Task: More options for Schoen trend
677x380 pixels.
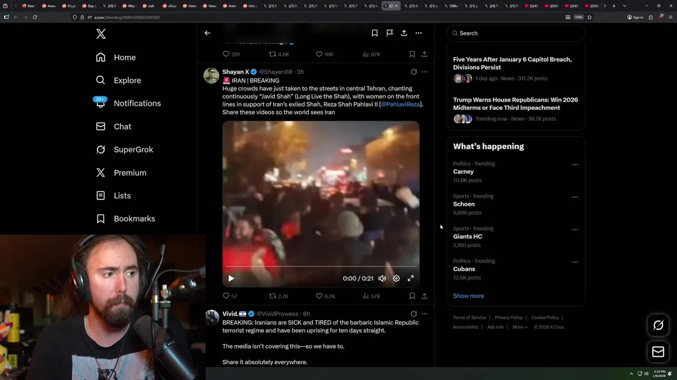Action: [x=575, y=197]
